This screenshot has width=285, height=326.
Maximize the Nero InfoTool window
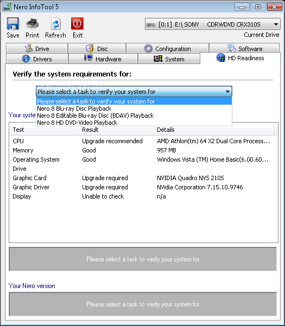click(258, 7)
